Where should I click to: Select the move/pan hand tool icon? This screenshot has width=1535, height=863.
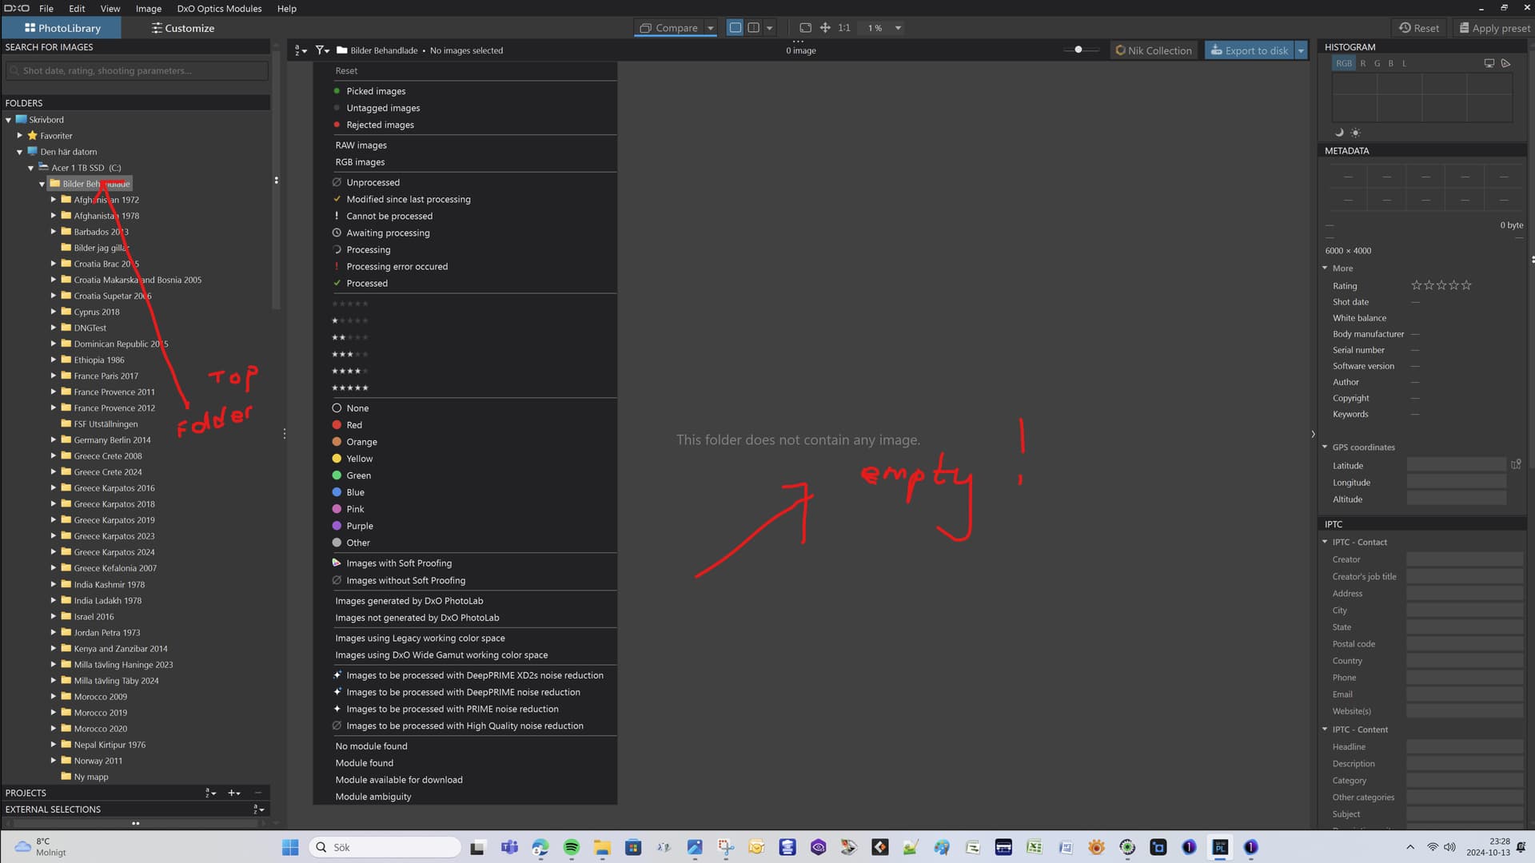point(825,28)
